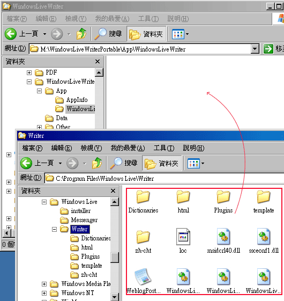Expand the Windows Media Player tree node
This screenshot has width=284, height=301.
point(44,284)
